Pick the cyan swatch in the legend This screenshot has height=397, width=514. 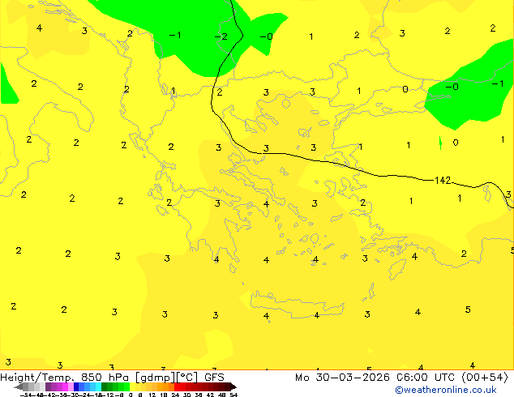click(98, 386)
